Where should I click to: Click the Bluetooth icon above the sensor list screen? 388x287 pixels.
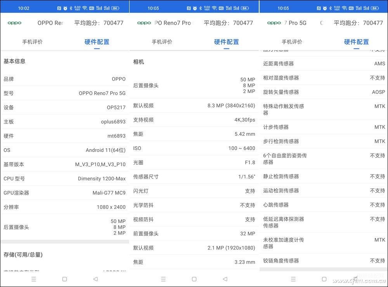(331, 8)
